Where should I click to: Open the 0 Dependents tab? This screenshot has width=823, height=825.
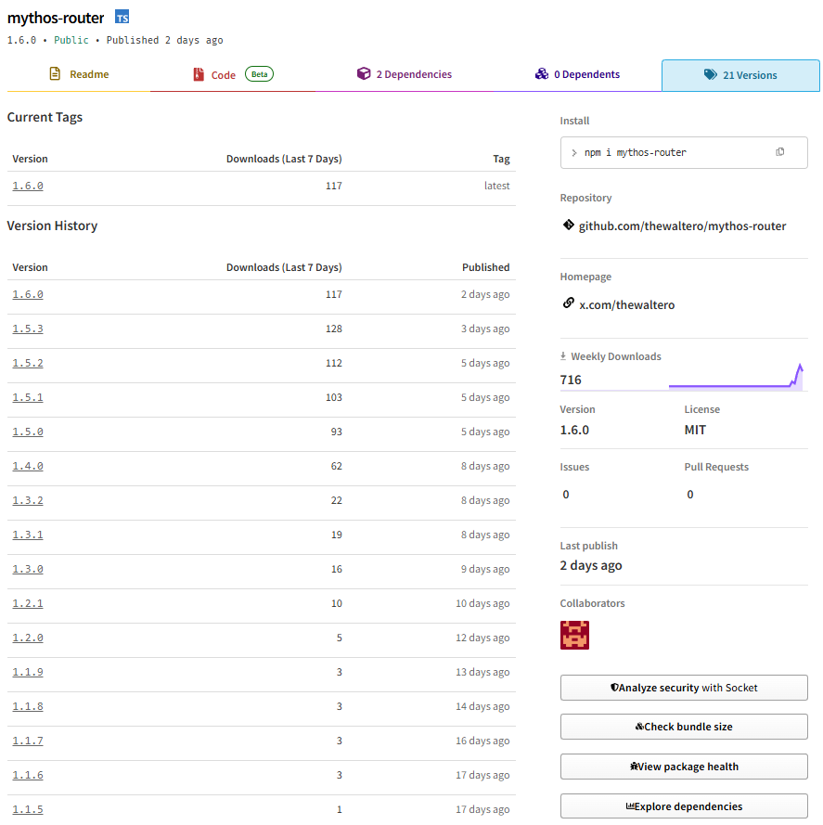click(x=577, y=75)
